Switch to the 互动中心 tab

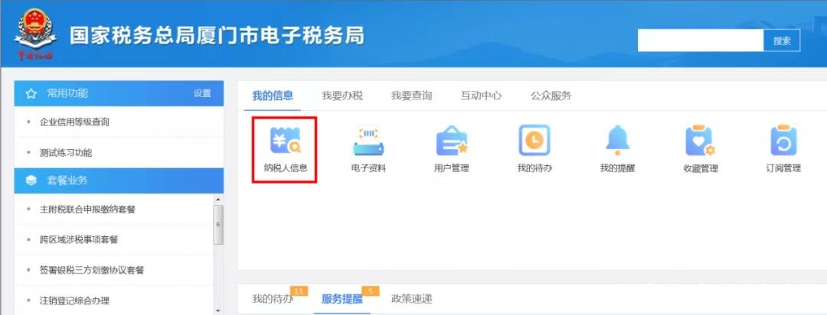coord(481,96)
